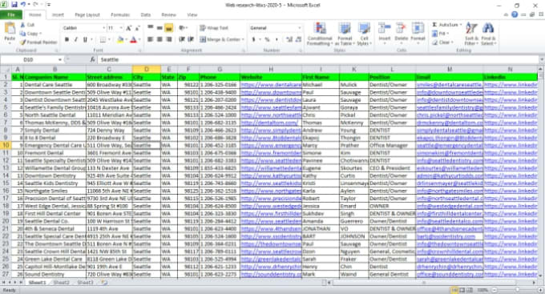
Task: Select the Sheet3 tab
Action: pos(85,283)
